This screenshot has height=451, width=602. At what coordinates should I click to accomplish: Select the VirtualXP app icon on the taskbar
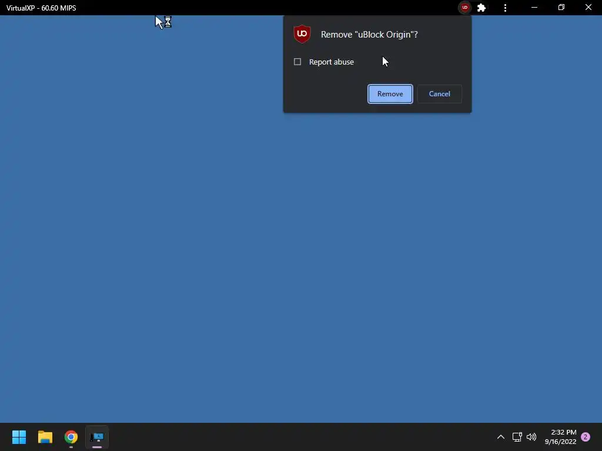pyautogui.click(x=97, y=437)
